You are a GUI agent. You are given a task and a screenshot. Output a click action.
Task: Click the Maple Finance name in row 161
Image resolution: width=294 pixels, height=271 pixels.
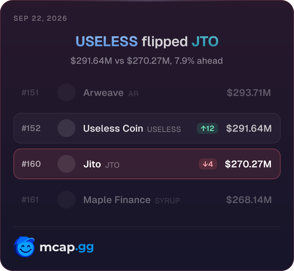117,200
